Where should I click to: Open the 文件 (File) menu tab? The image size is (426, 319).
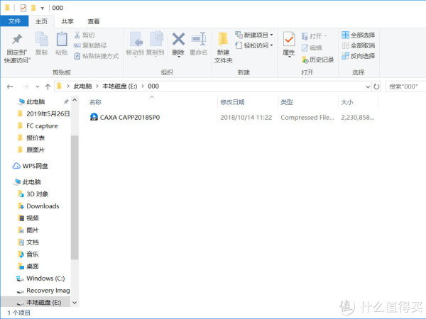pyautogui.click(x=14, y=21)
